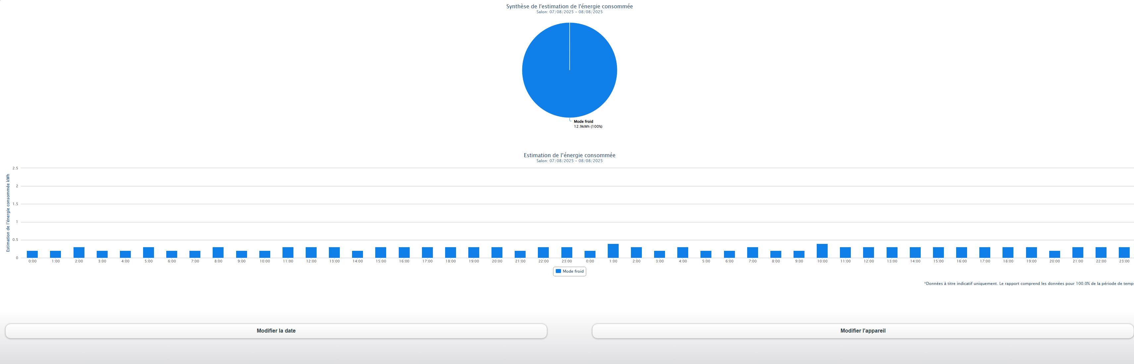Select the bar at second 15:00
The height and width of the screenshot is (364, 1134).
(x=939, y=252)
